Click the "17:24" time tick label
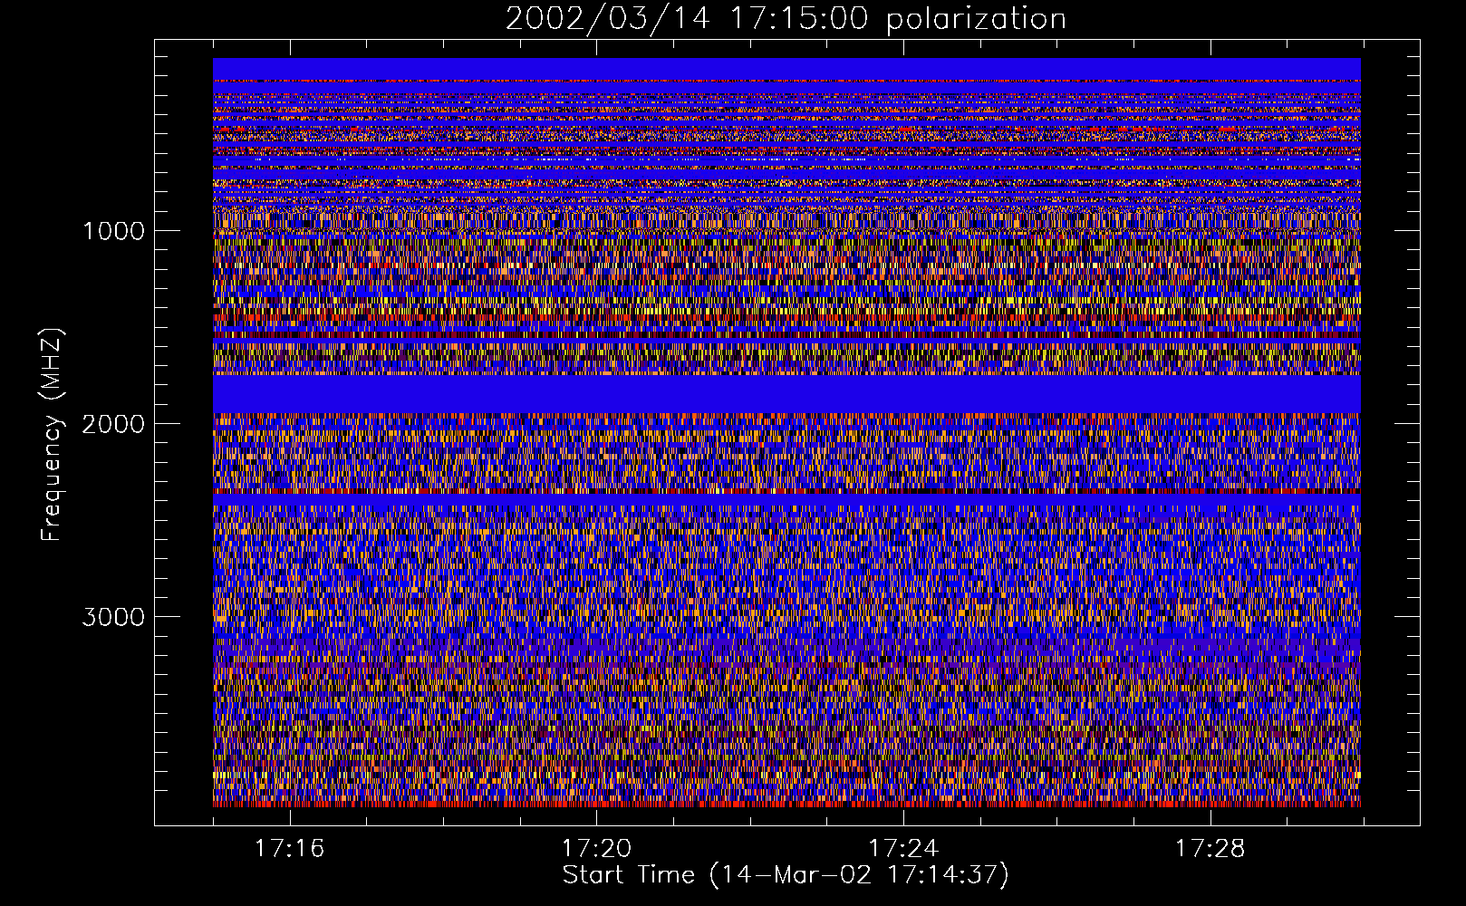 (903, 849)
